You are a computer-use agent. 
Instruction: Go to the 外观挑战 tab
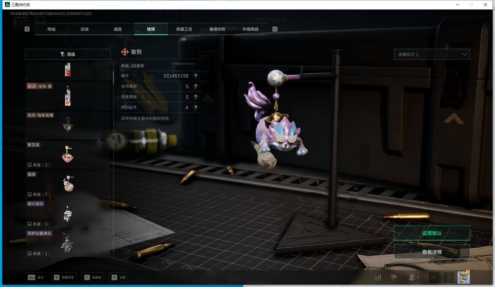250,29
